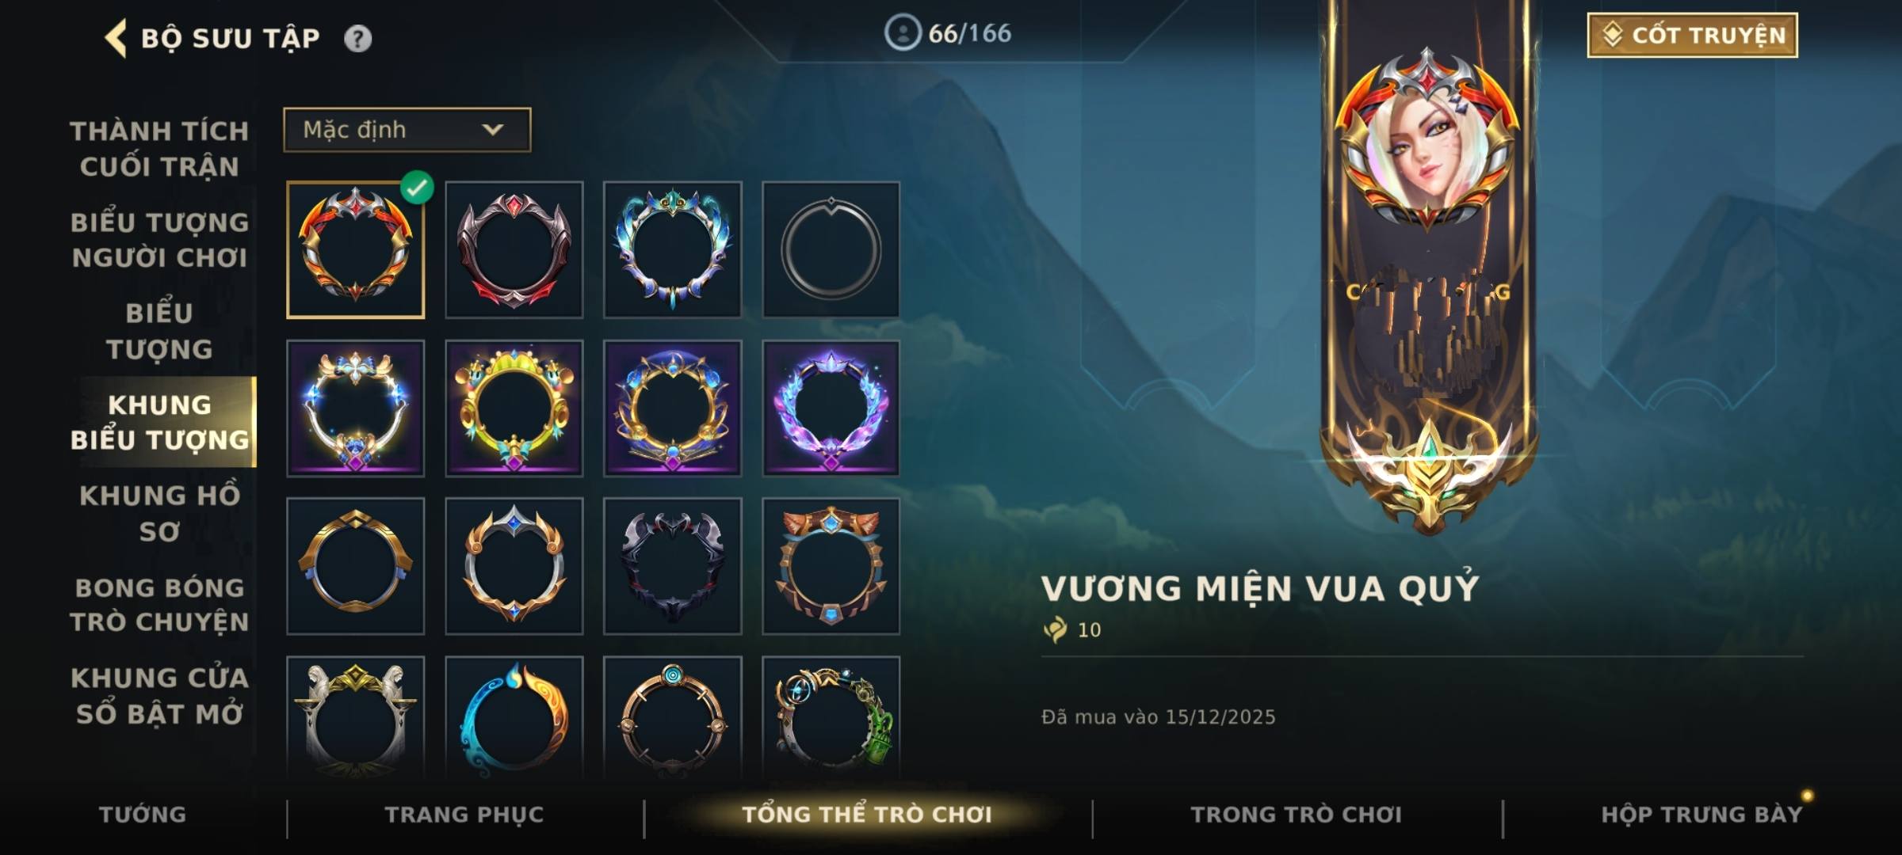
Task: Select the teal icy winged frame
Action: pyautogui.click(x=672, y=250)
